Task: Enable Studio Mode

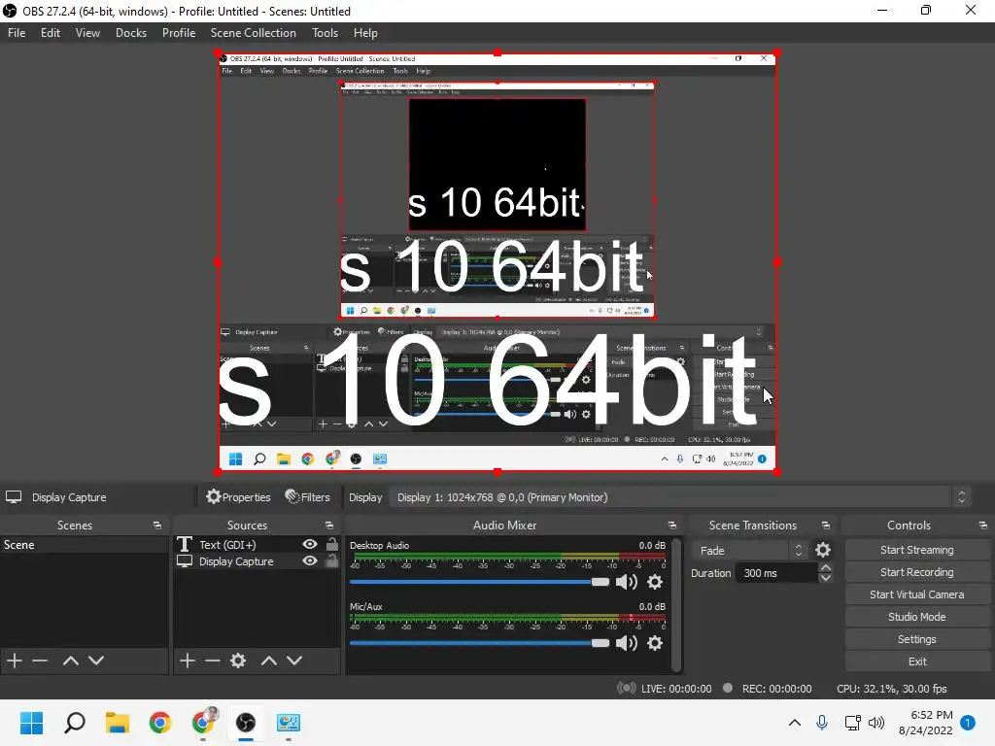Action: pos(917,617)
